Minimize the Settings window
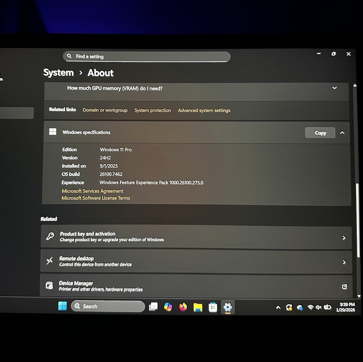 (x=319, y=53)
